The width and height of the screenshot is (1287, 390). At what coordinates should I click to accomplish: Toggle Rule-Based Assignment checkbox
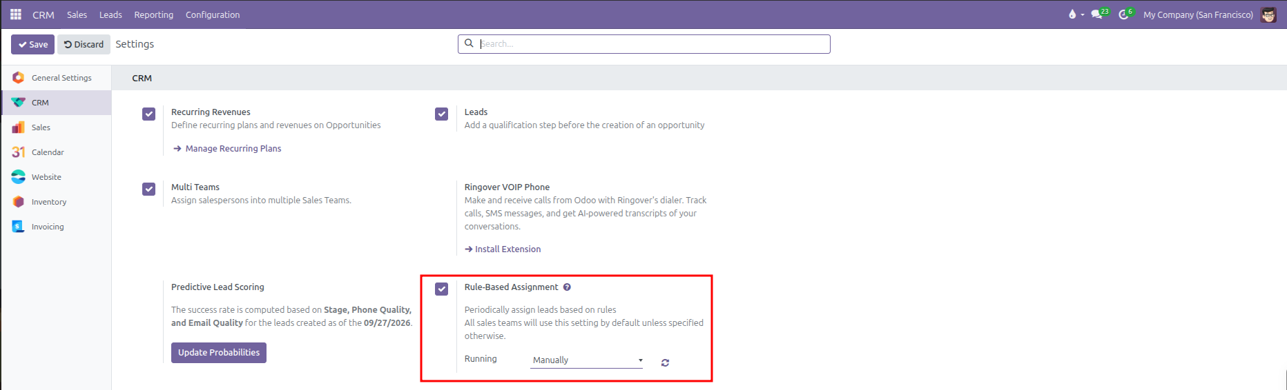click(x=442, y=289)
